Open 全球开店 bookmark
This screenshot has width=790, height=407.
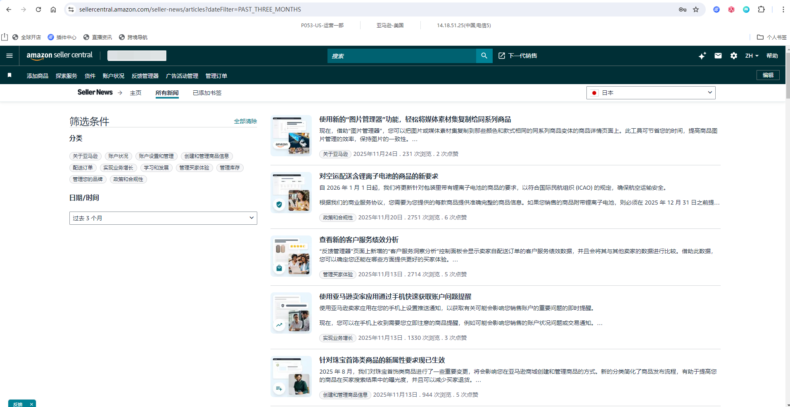(26, 37)
